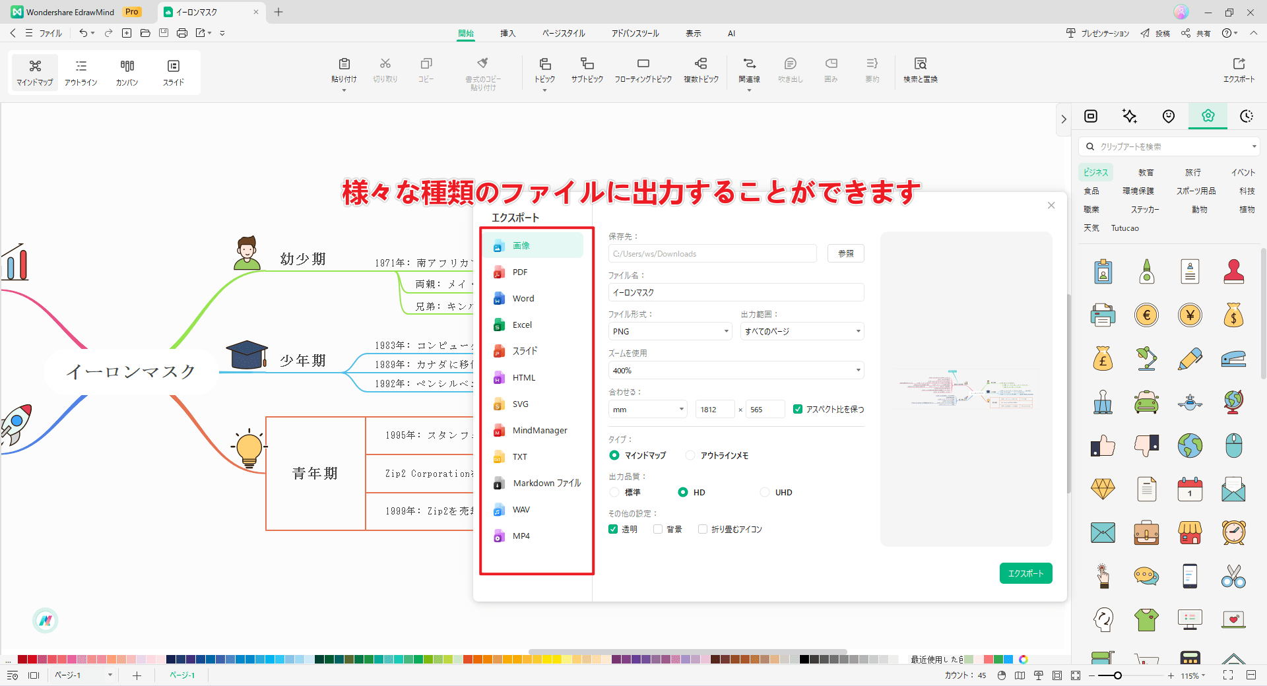Open the AI sparkle panel icon
The width and height of the screenshot is (1267, 686).
[x=1130, y=116]
